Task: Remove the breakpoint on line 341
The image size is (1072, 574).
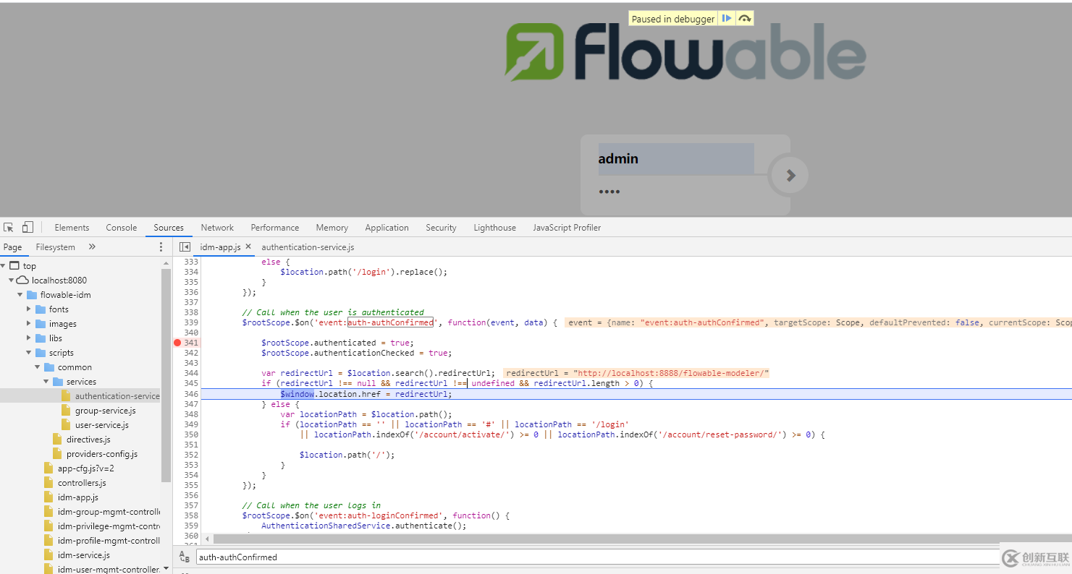Action: [x=179, y=343]
